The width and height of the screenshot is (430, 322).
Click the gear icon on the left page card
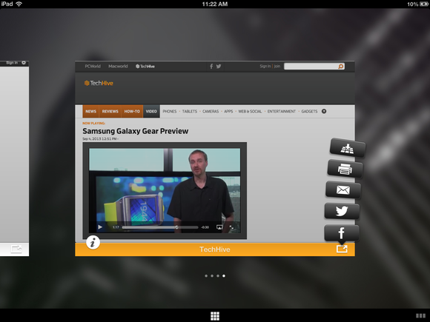[24, 63]
